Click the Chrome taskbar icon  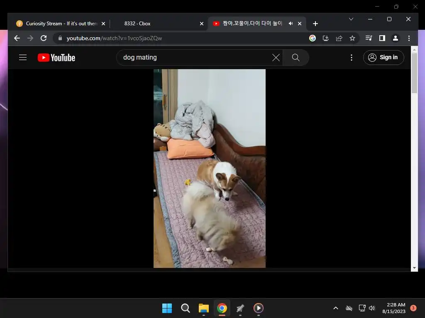[222, 308]
